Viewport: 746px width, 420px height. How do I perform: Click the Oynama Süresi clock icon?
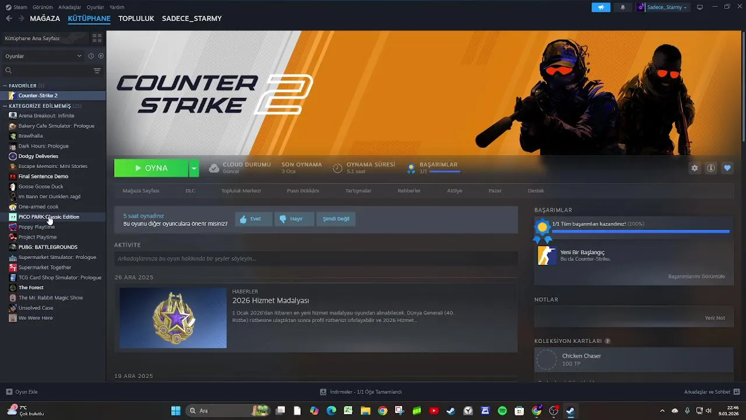click(337, 168)
